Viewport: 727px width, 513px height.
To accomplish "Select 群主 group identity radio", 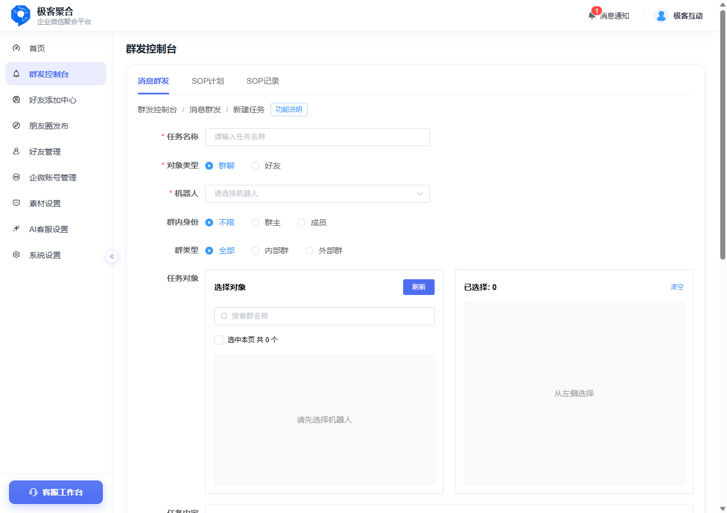I will [255, 223].
